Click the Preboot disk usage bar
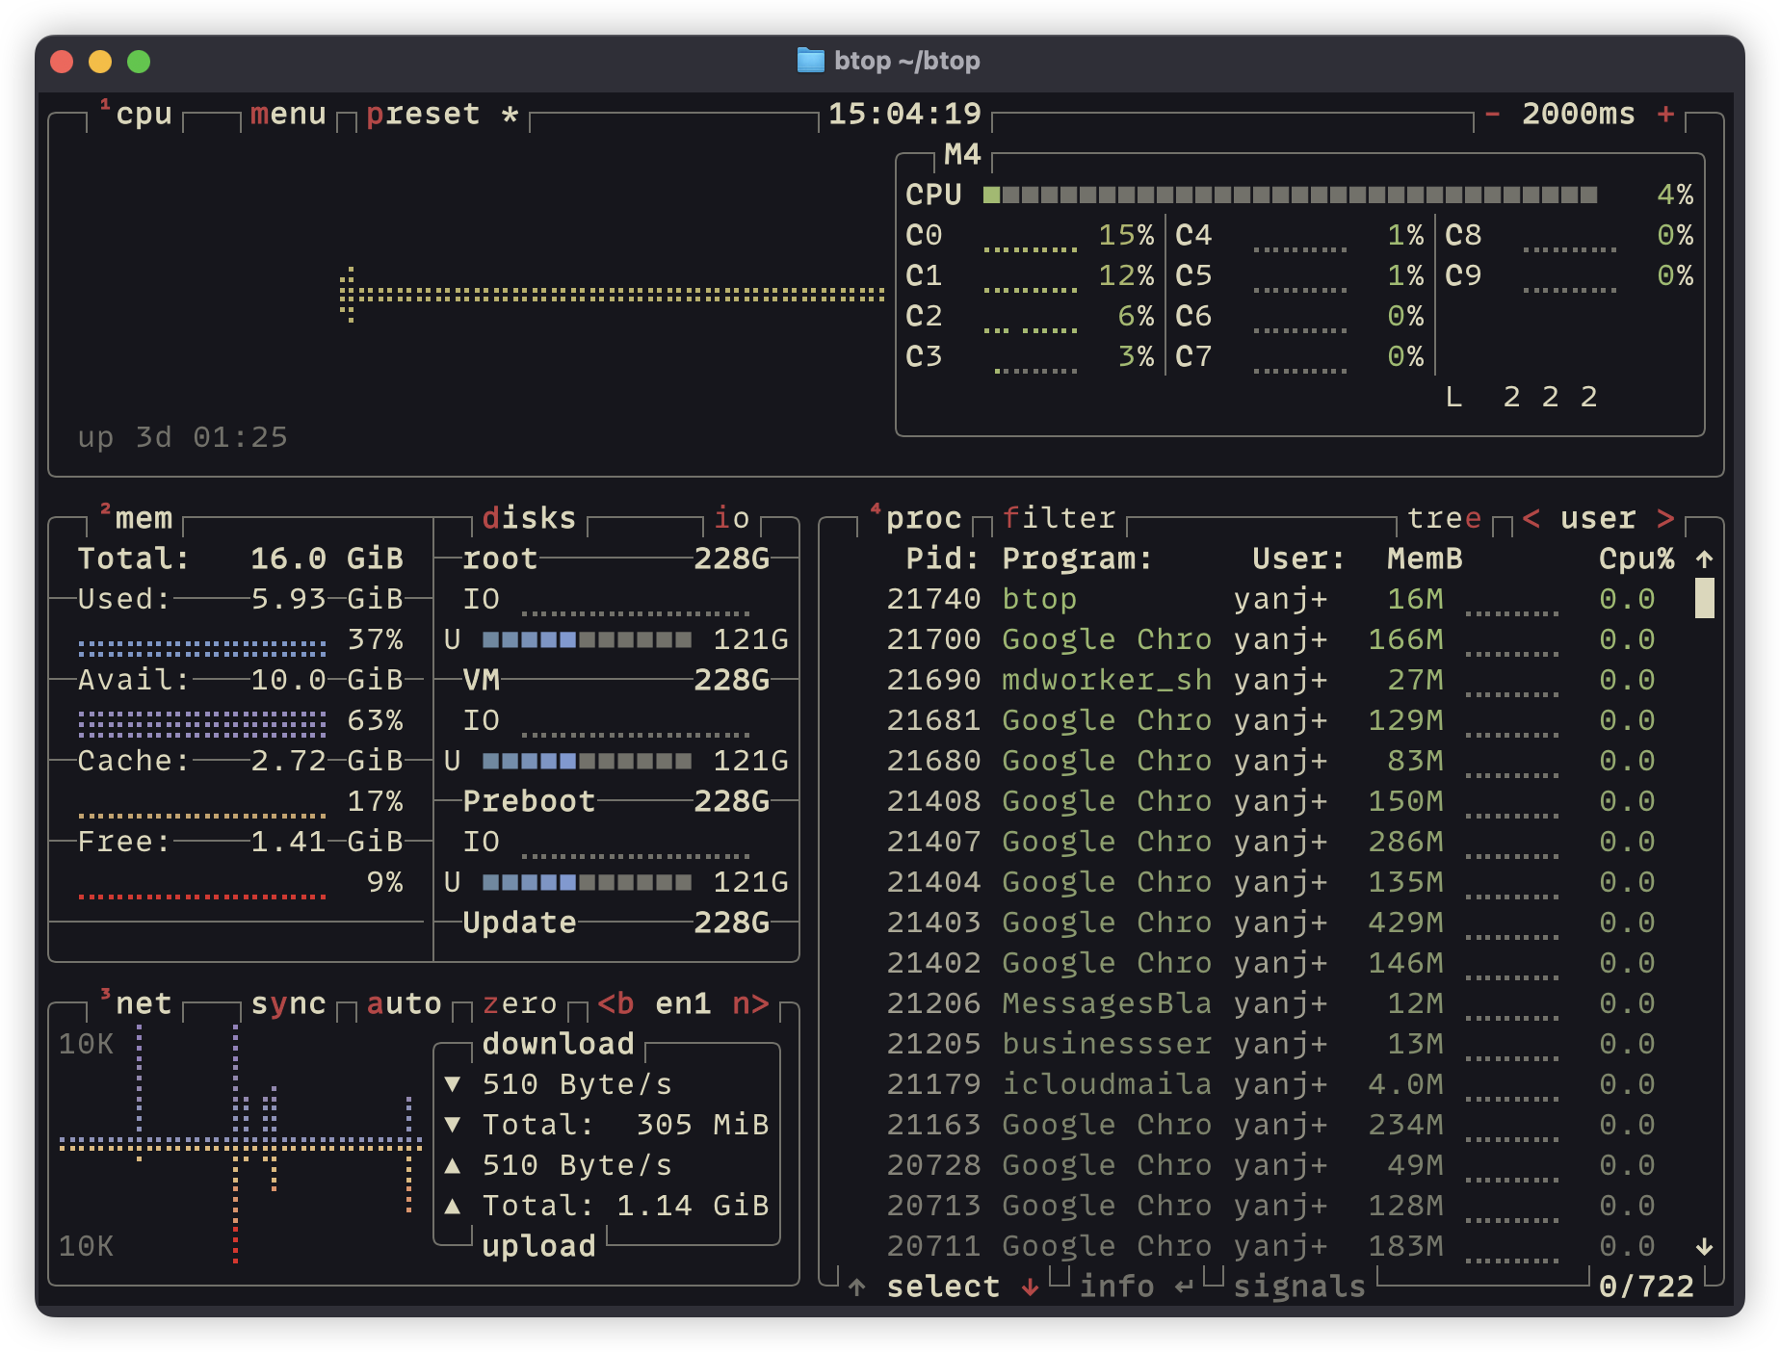The image size is (1780, 1352). tap(587, 883)
